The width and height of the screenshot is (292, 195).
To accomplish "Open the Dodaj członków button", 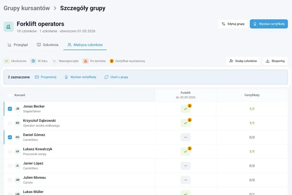I will (243, 61).
